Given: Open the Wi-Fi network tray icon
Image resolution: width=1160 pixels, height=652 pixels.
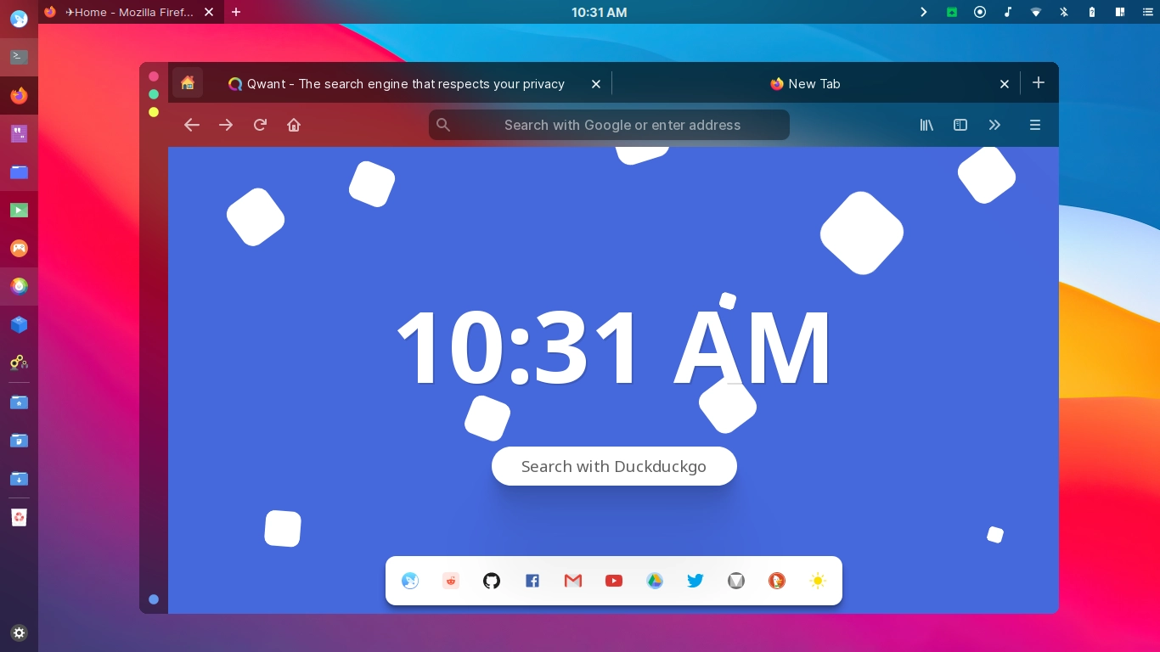Looking at the screenshot, I should pyautogui.click(x=1036, y=12).
